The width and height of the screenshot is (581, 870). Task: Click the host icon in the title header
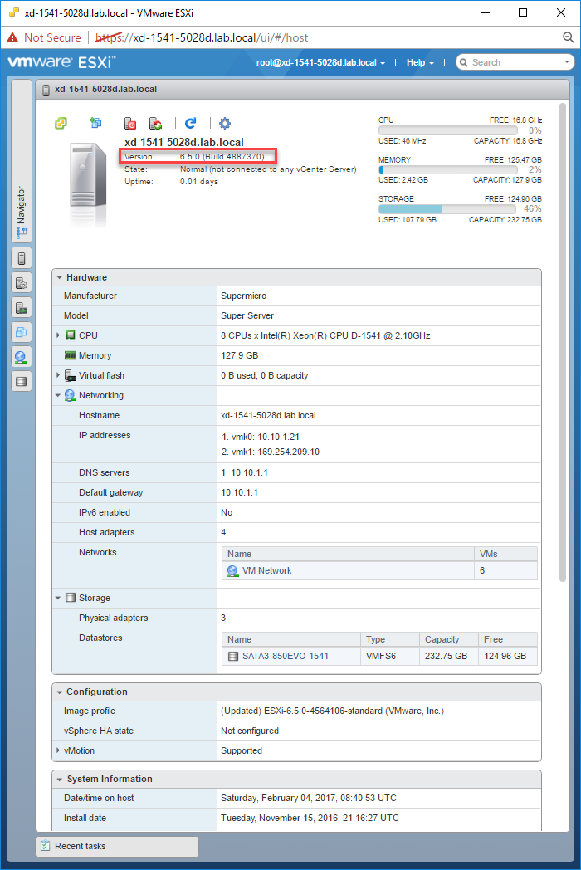pos(46,90)
